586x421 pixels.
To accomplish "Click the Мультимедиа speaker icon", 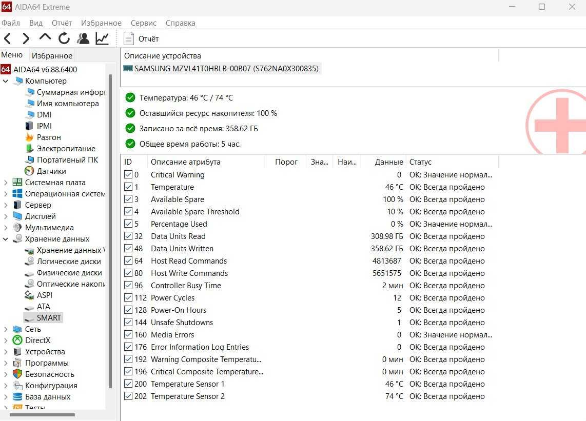I will click(17, 228).
